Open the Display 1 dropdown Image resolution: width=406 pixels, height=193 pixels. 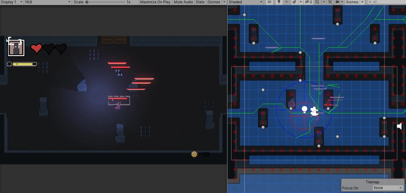[x=12, y=2]
